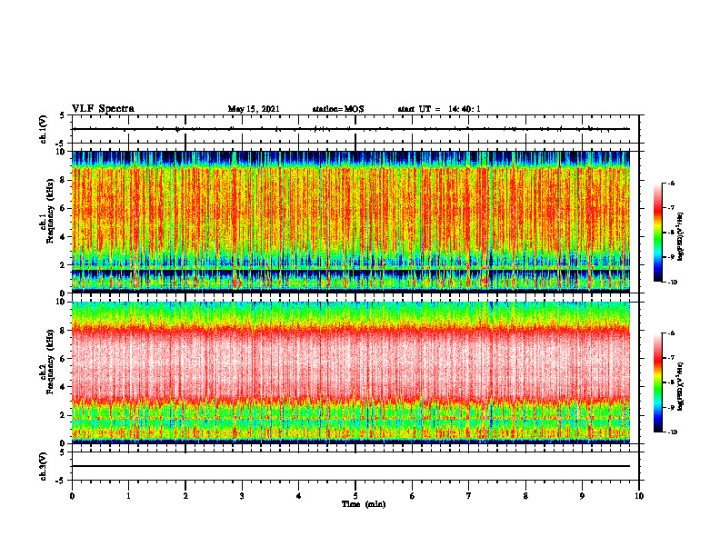Click the "4" kHz tick on ch.2 frequency axis
The height and width of the screenshot is (556, 720).
tap(64, 387)
